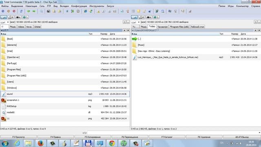Open left panel favorites star button
The image size is (261, 147).
[x=124, y=30]
